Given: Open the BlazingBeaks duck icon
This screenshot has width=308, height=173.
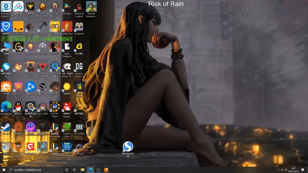Looking at the screenshot, I should click(x=67, y=8).
